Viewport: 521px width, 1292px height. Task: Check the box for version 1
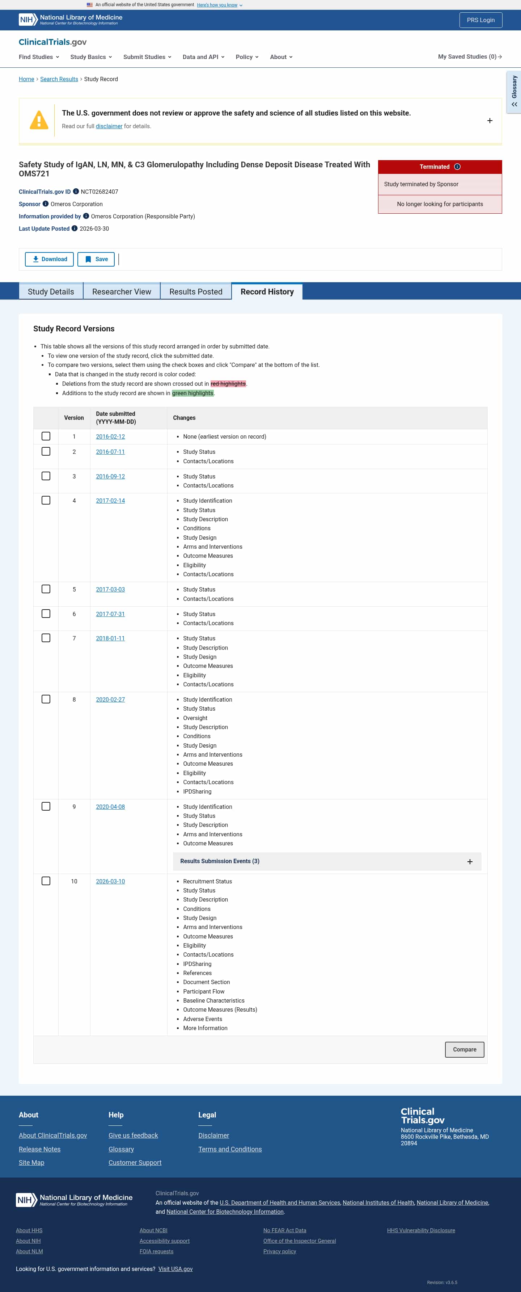click(x=46, y=436)
